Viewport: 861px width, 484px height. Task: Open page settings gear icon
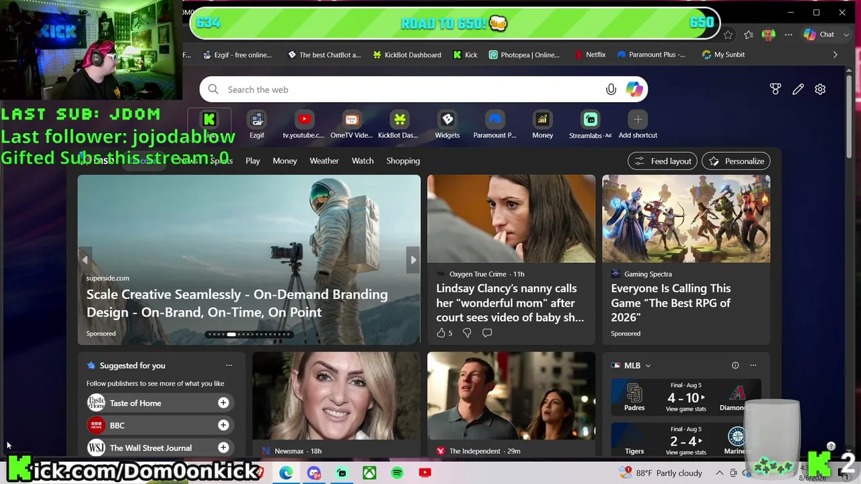tap(820, 89)
